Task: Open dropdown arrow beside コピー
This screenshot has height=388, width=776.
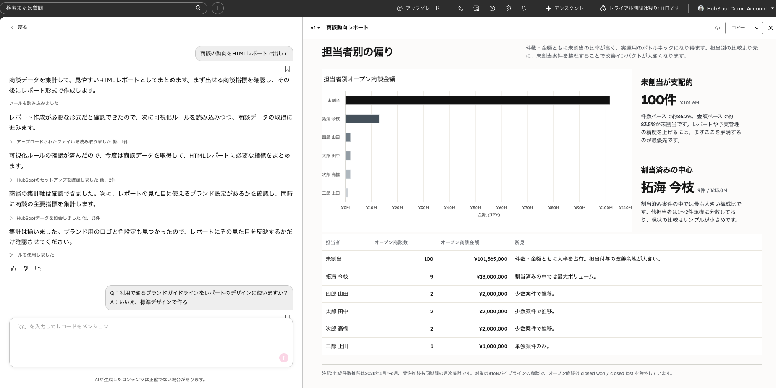Action: [757, 28]
